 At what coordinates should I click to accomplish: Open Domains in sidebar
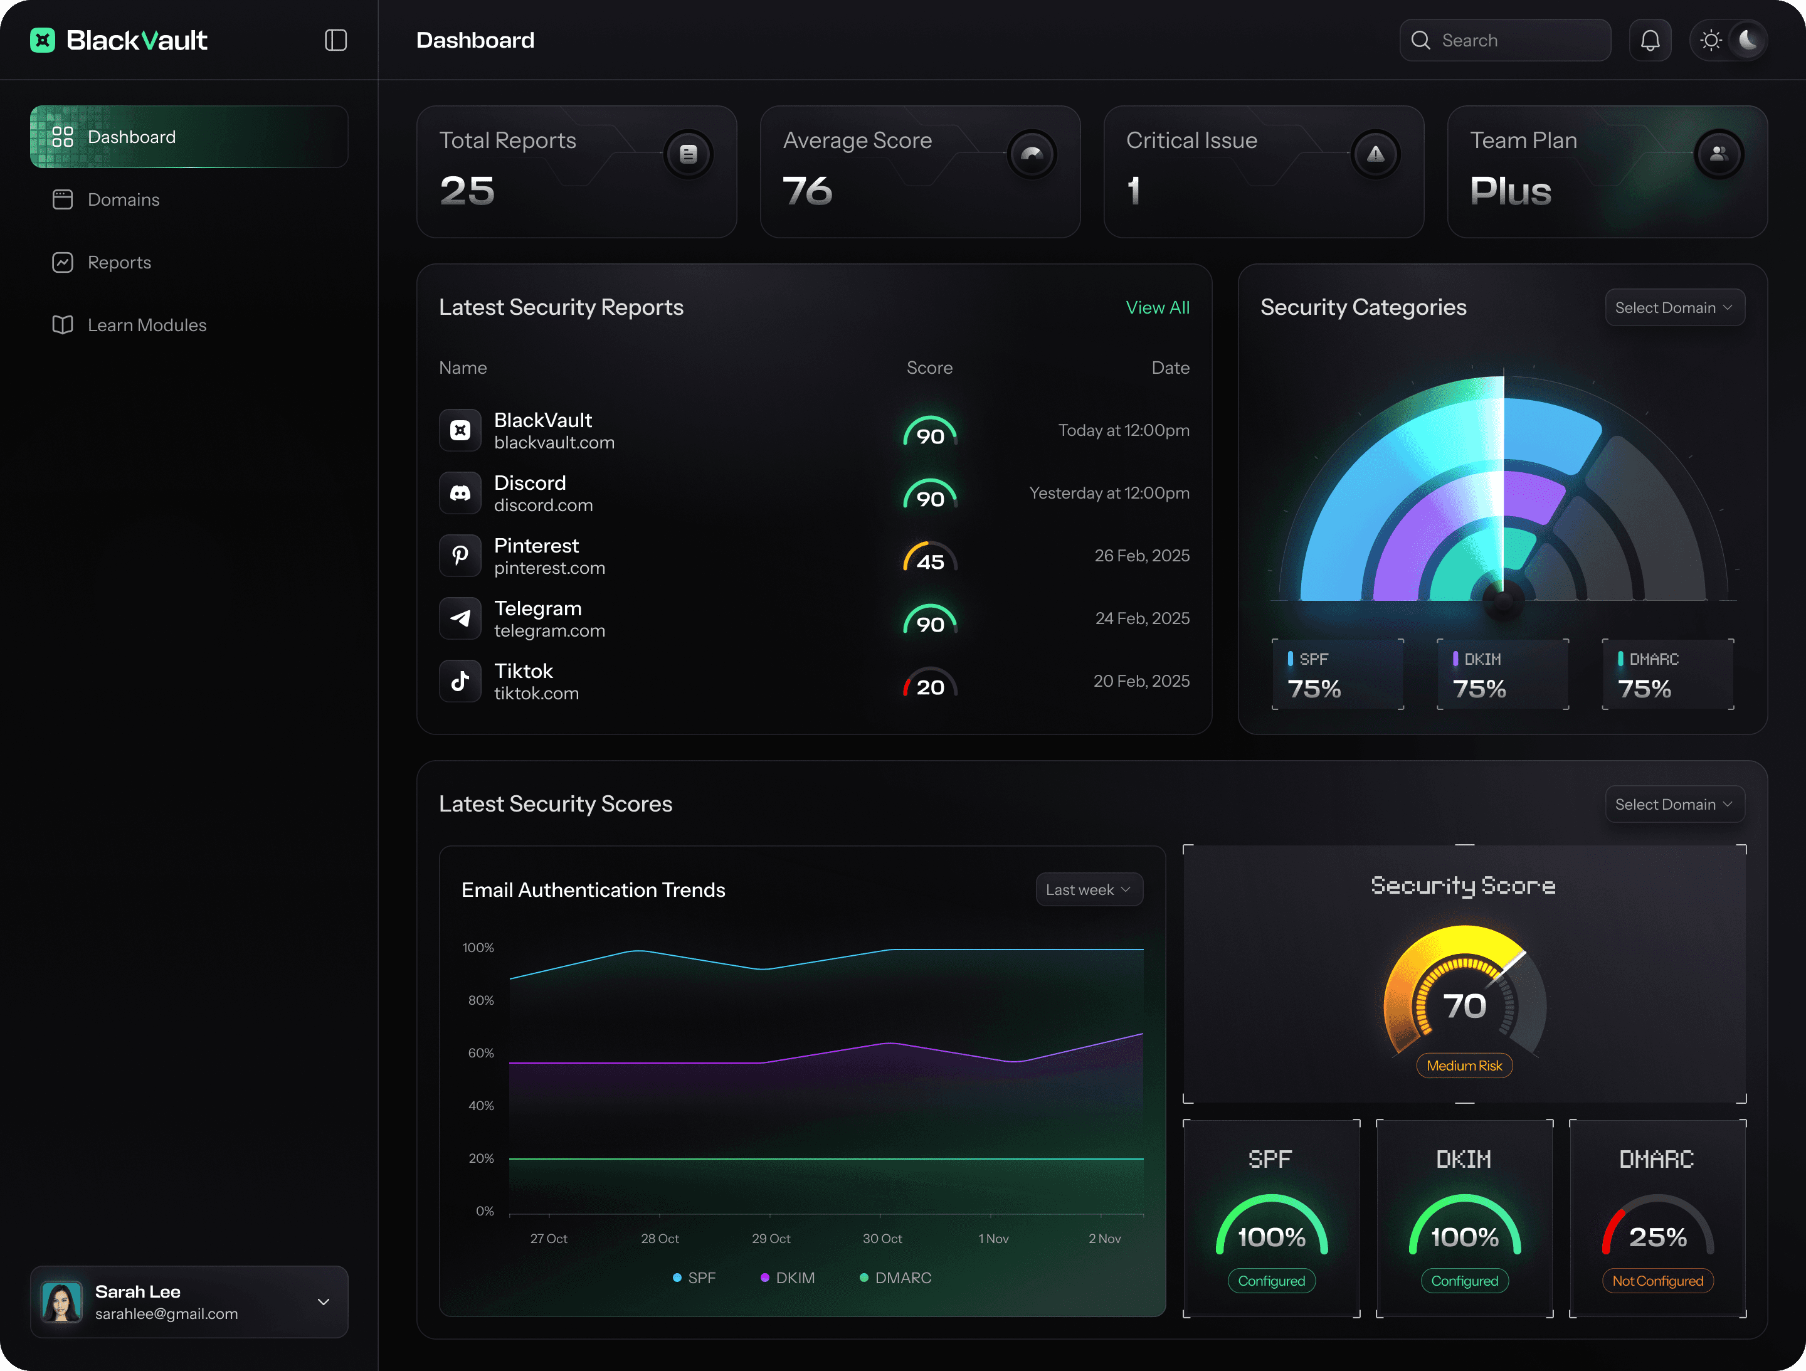coord(189,199)
